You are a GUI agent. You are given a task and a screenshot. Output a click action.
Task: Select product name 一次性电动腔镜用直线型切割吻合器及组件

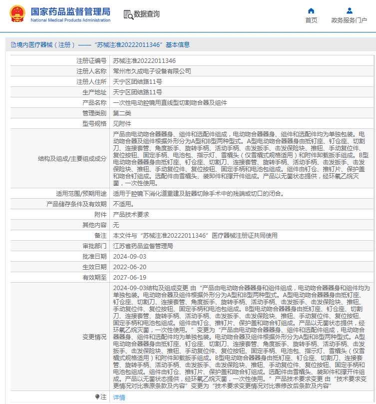coord(170,103)
